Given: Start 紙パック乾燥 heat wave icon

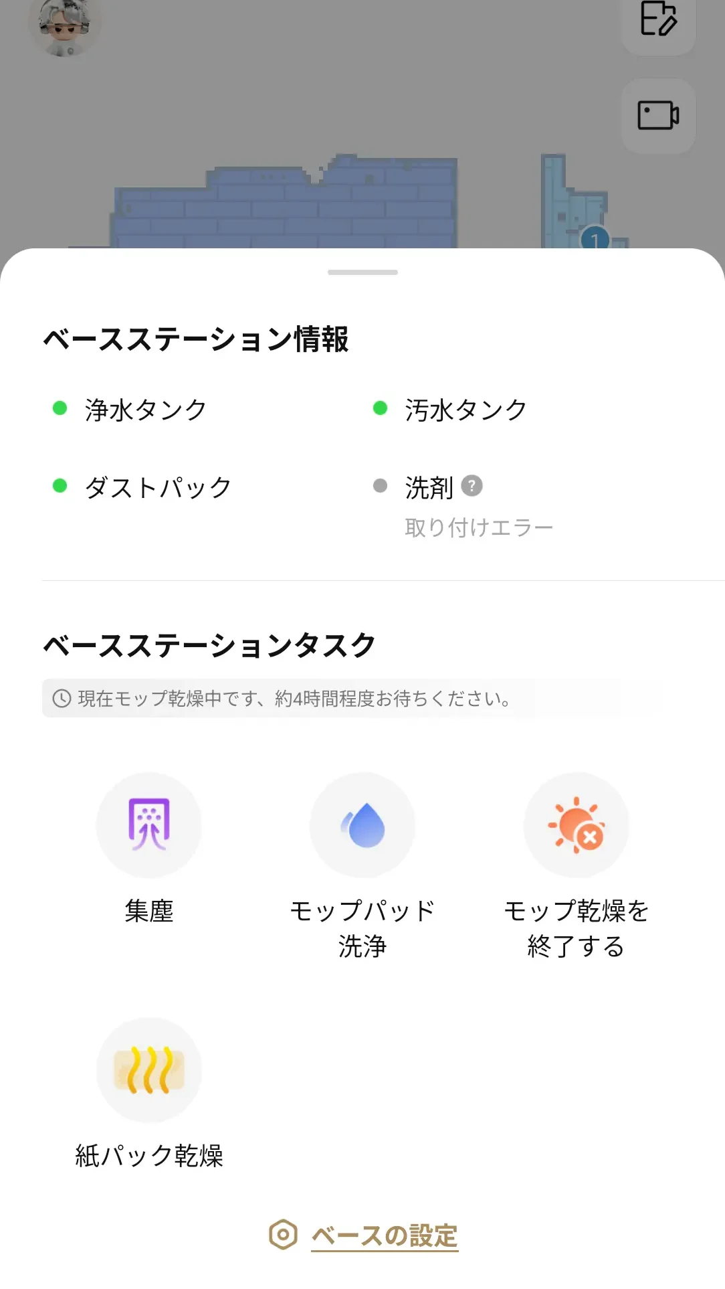Looking at the screenshot, I should click(x=148, y=1069).
